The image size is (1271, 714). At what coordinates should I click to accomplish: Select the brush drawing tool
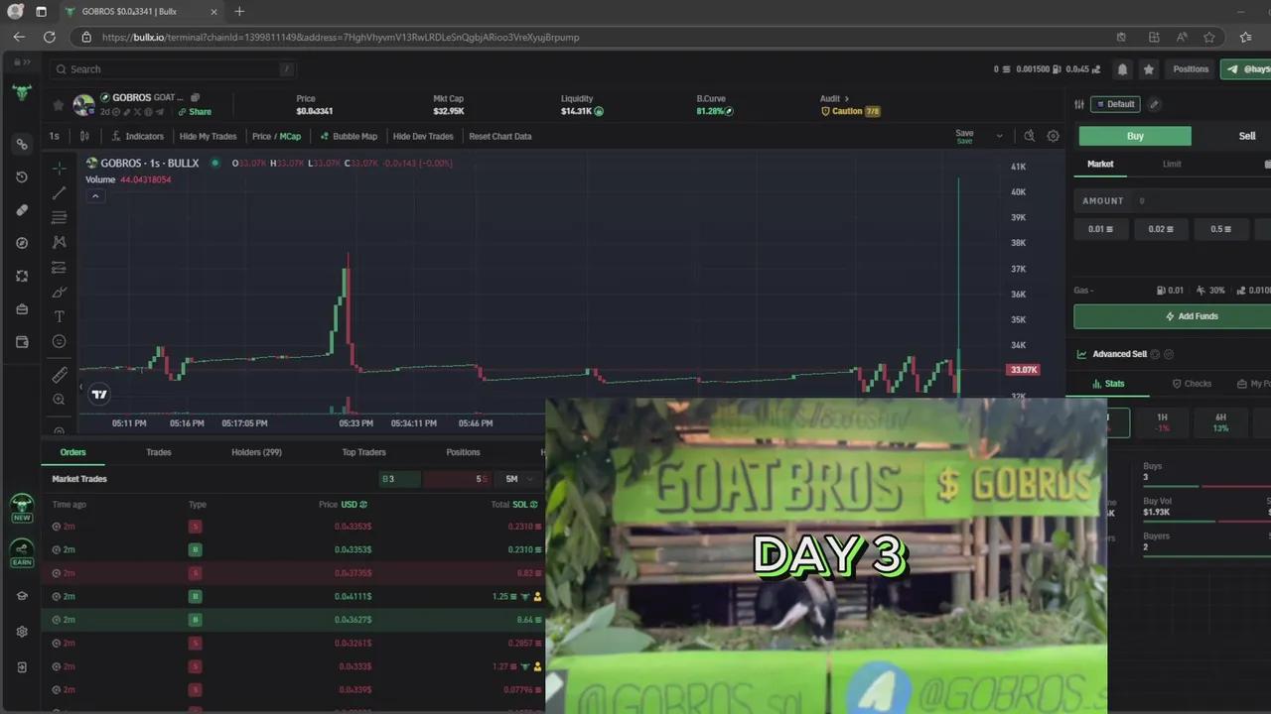click(60, 292)
